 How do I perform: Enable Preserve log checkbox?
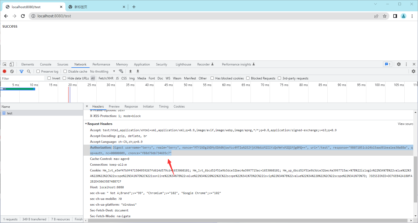(x=38, y=71)
